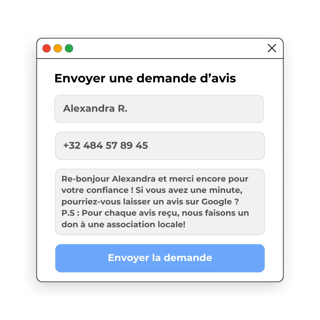The image size is (320, 320).
Task: Click the X icon to dismiss the dialog
Action: click(x=272, y=48)
